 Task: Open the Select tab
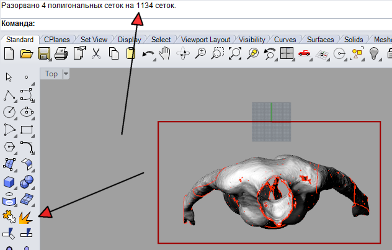pos(161,40)
